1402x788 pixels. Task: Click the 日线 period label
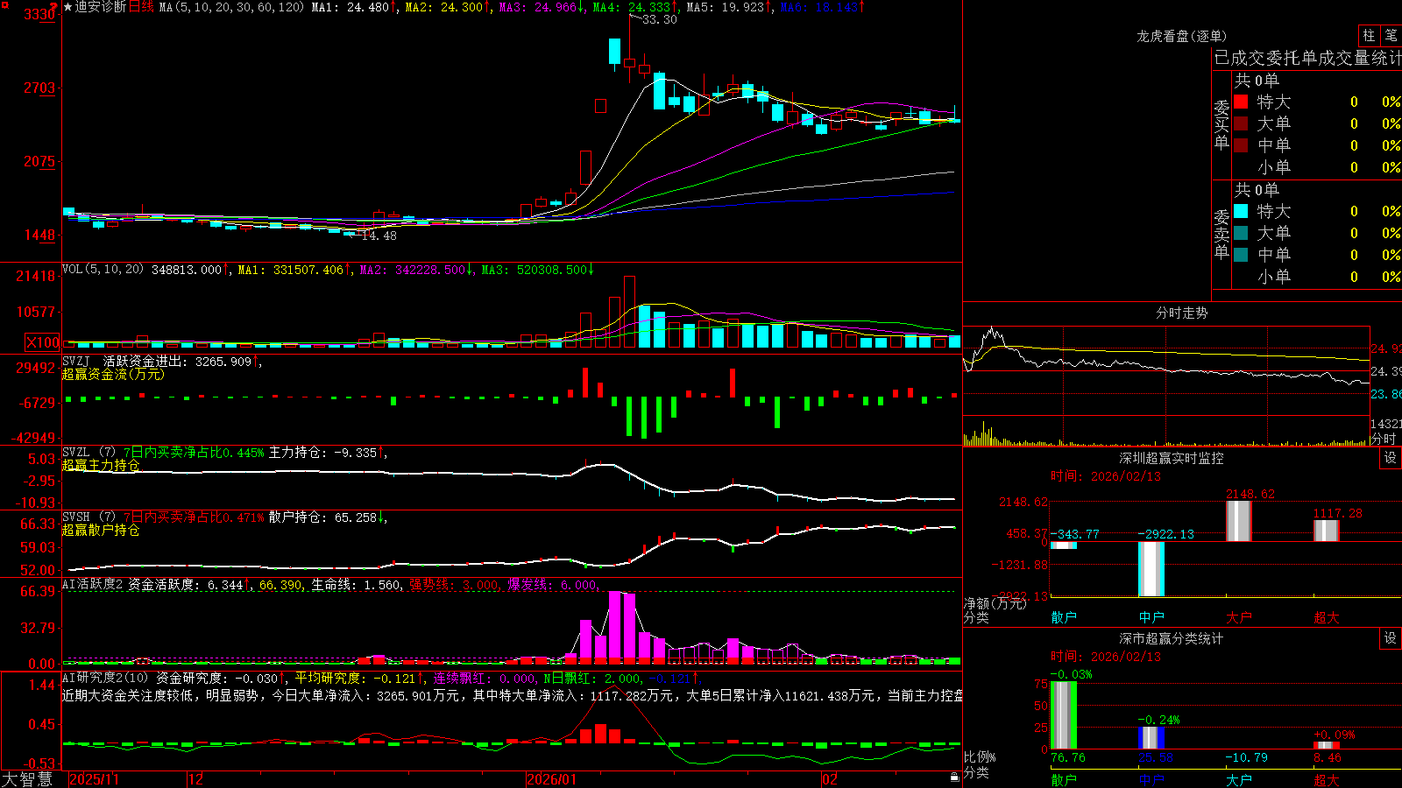coord(141,7)
